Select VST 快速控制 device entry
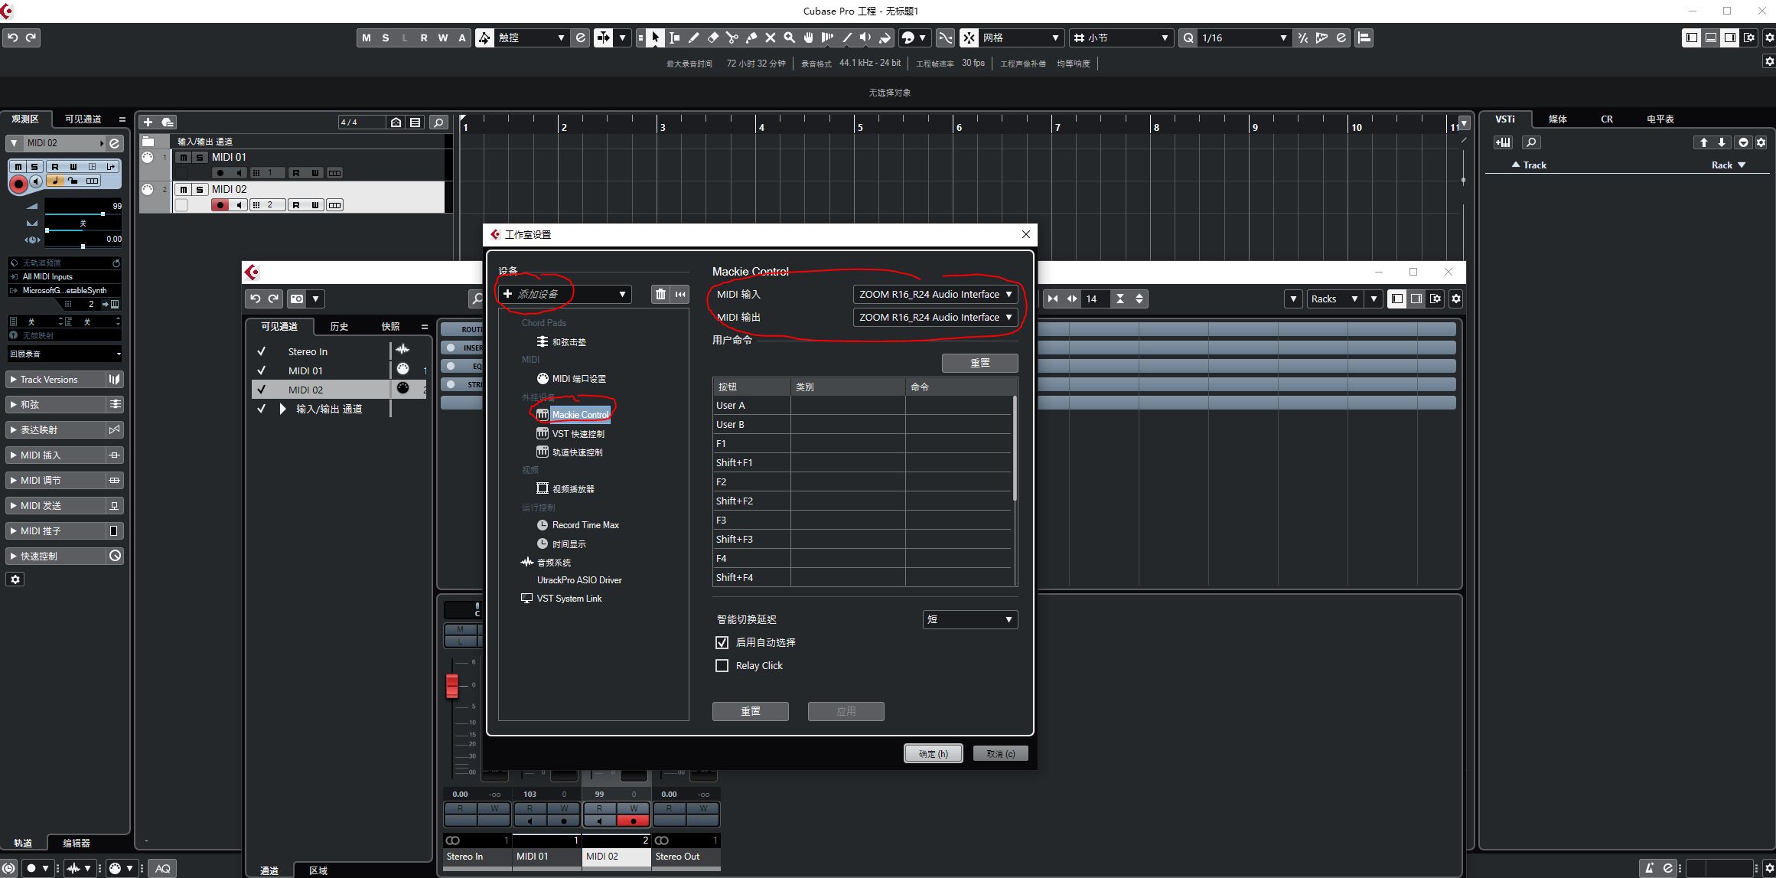This screenshot has width=1776, height=878. click(578, 434)
